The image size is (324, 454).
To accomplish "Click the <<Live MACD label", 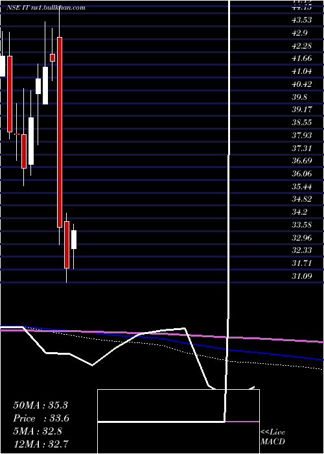I will [x=273, y=436].
